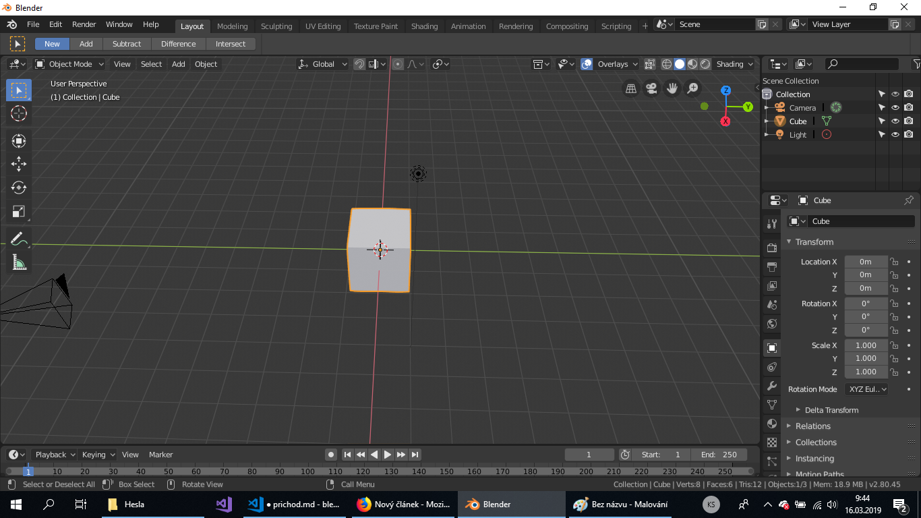921x518 pixels.
Task: Activate the Scale tool
Action: (19, 212)
